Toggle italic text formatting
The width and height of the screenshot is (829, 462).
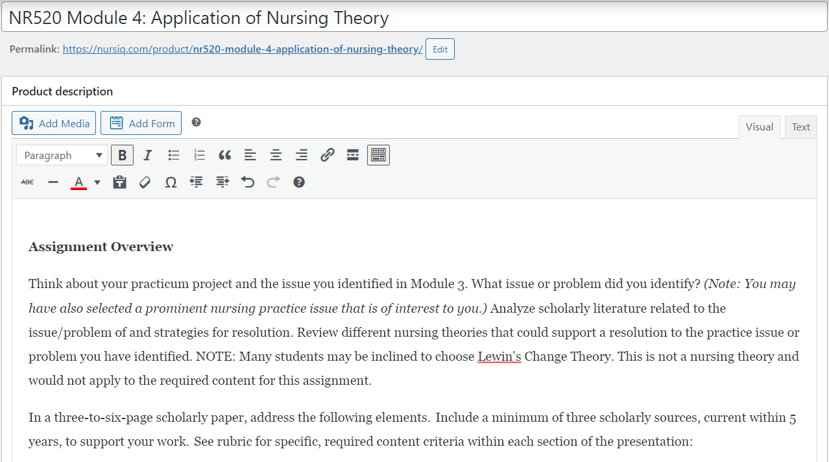click(147, 156)
